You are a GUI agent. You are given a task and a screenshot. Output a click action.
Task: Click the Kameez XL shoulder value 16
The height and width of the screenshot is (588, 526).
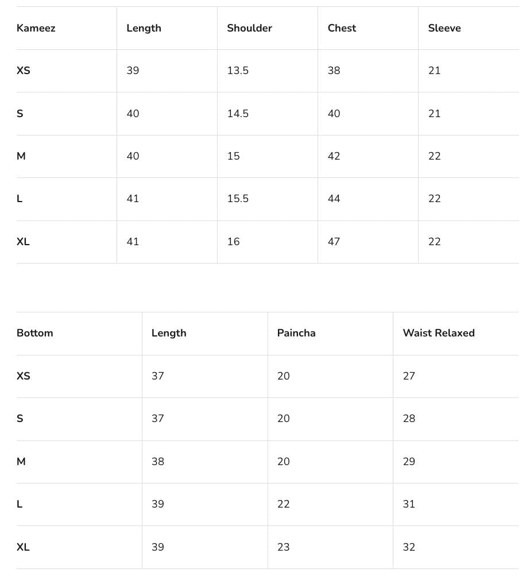coord(233,242)
